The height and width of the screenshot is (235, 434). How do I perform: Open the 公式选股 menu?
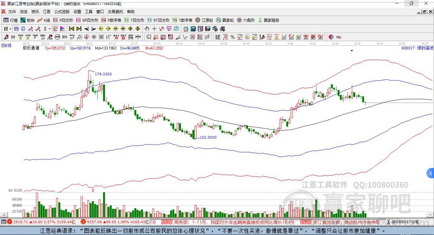point(62,11)
